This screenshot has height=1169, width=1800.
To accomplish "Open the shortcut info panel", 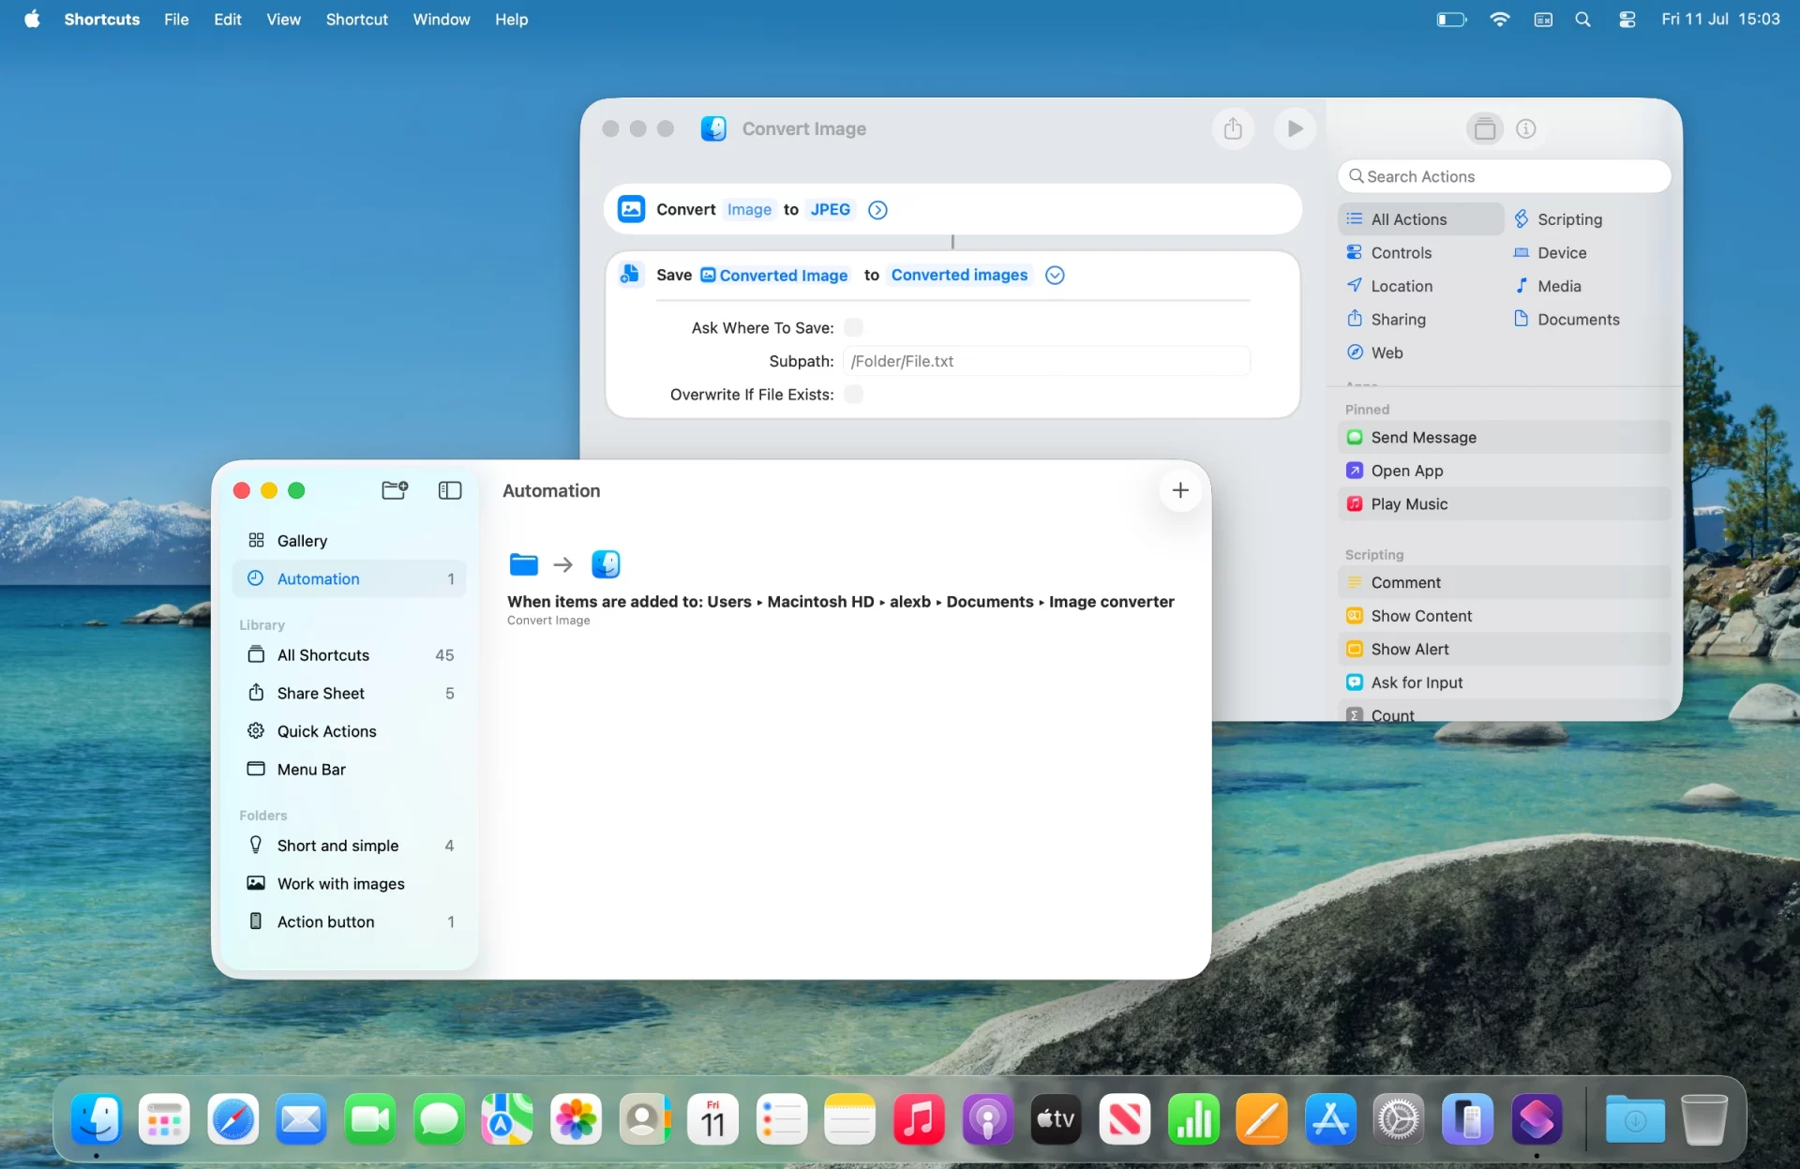I will [x=1525, y=128].
